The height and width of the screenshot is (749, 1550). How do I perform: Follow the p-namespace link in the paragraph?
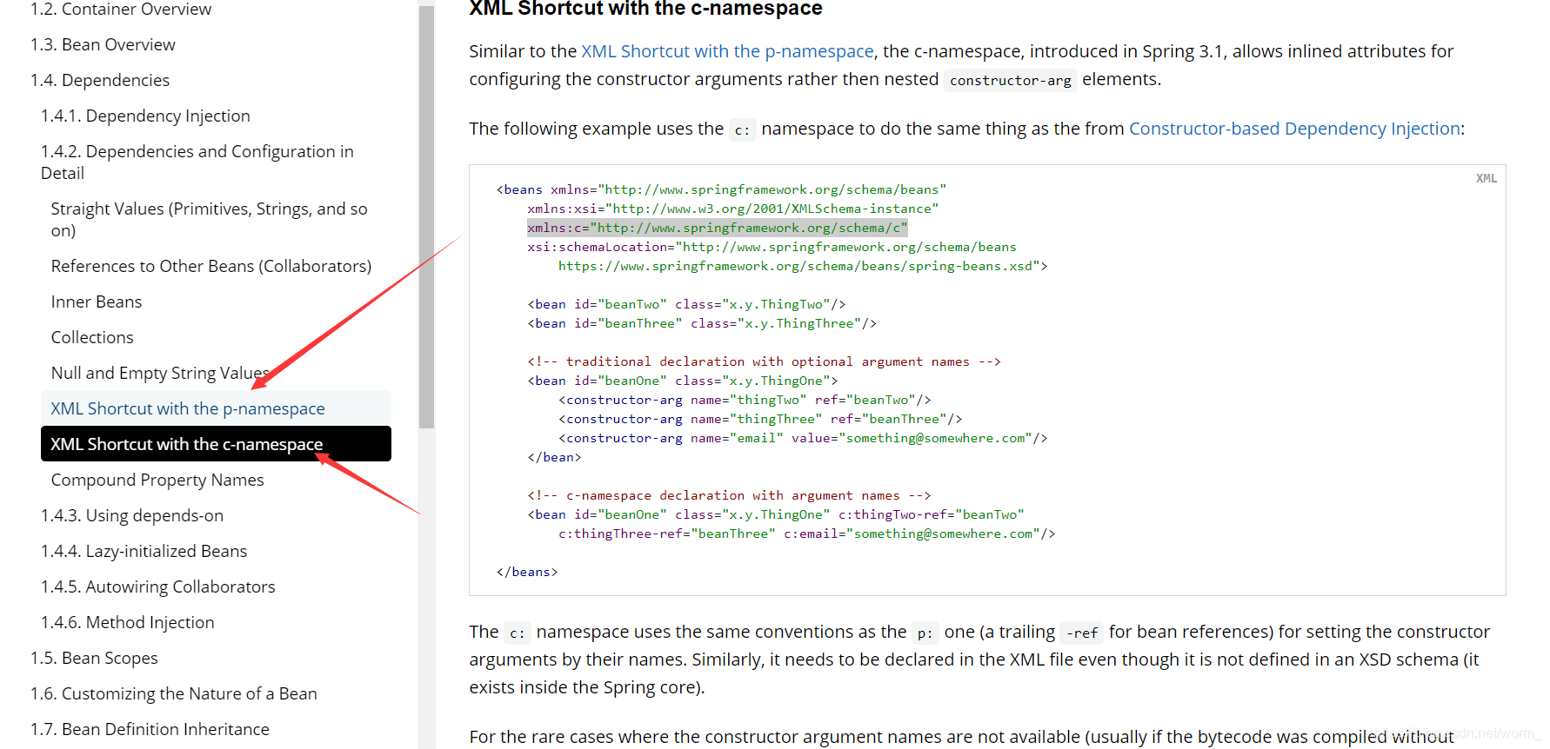click(x=727, y=51)
